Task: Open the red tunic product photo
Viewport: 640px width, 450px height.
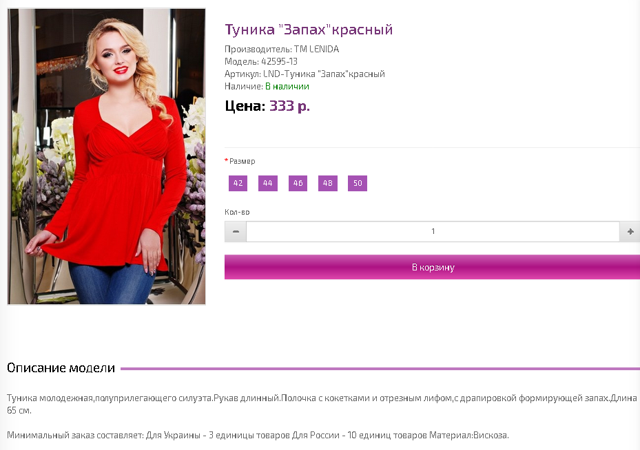Action: coord(107,156)
